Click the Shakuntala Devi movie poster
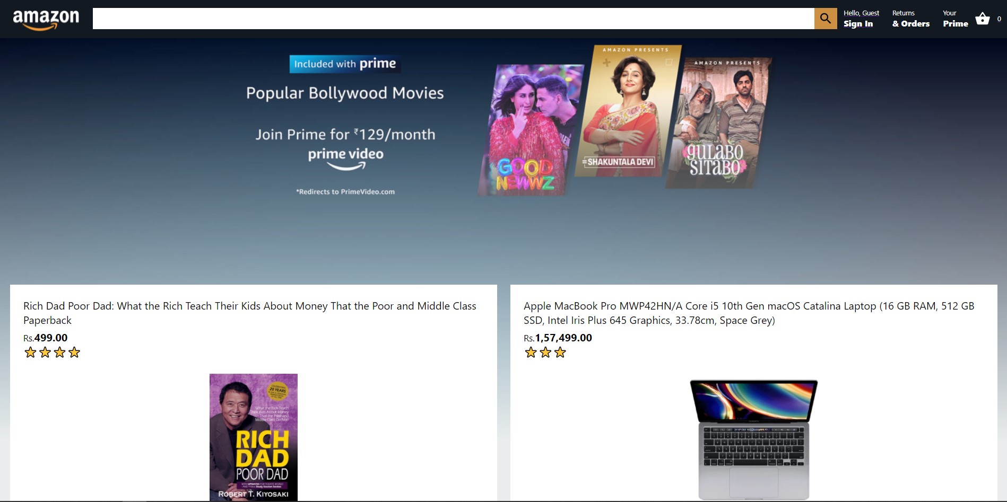The width and height of the screenshot is (1007, 502). [629, 111]
